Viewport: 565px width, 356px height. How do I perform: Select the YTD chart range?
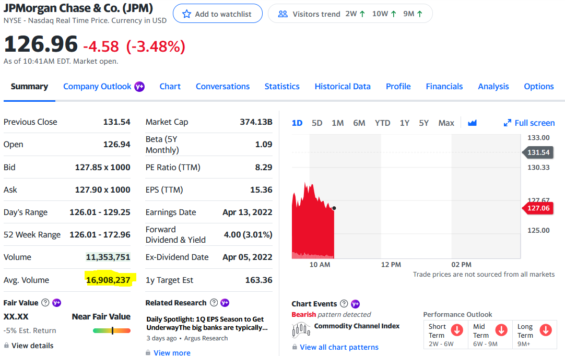pyautogui.click(x=382, y=123)
